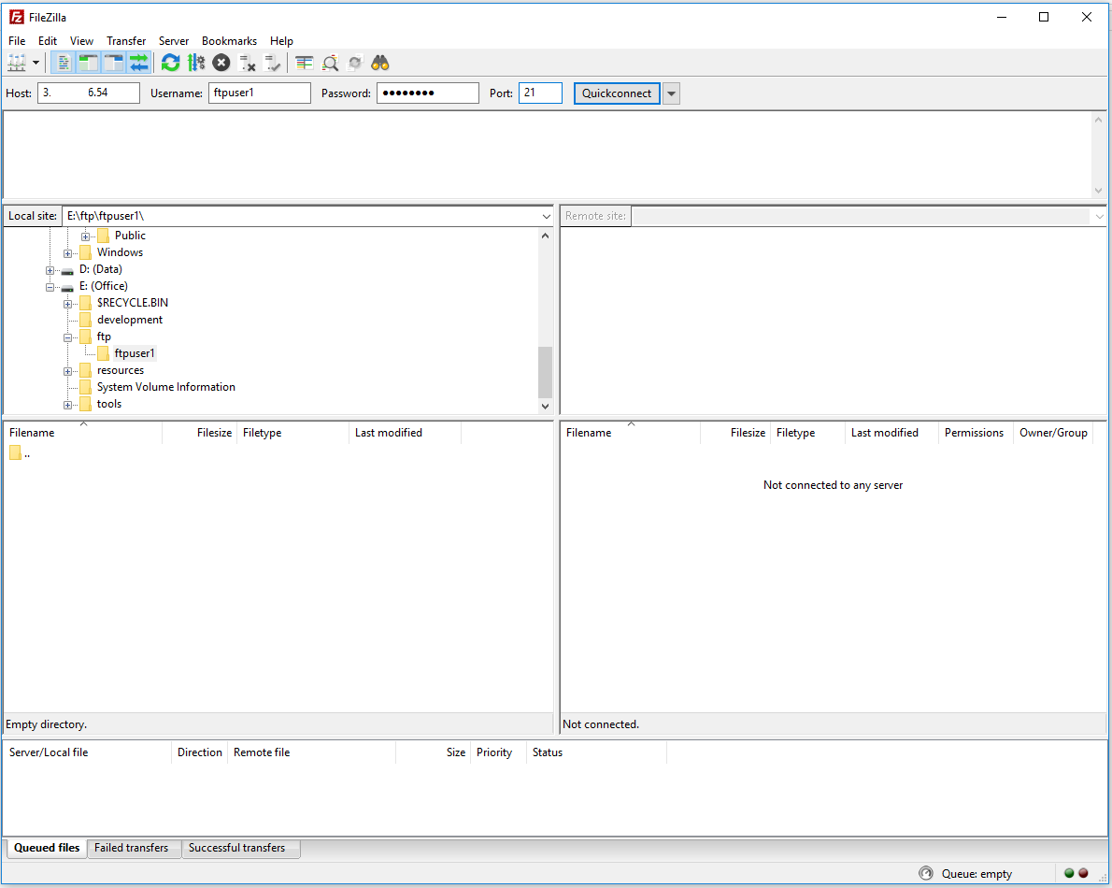This screenshot has width=1112, height=888.
Task: Open the Site Manager
Action: coord(16,64)
